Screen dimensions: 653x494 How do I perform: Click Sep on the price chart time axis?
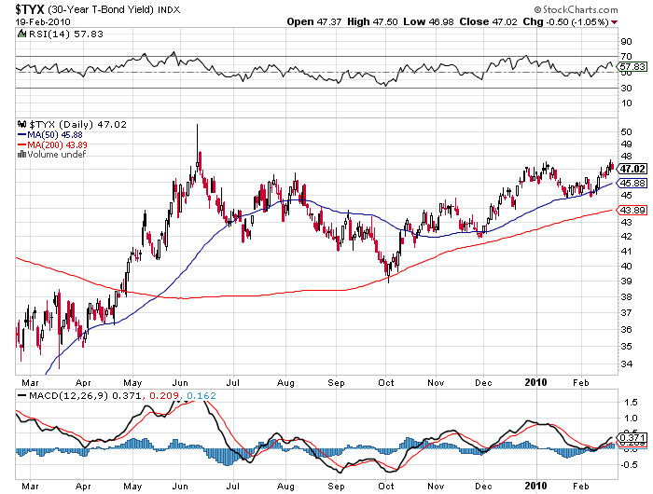[x=336, y=382]
